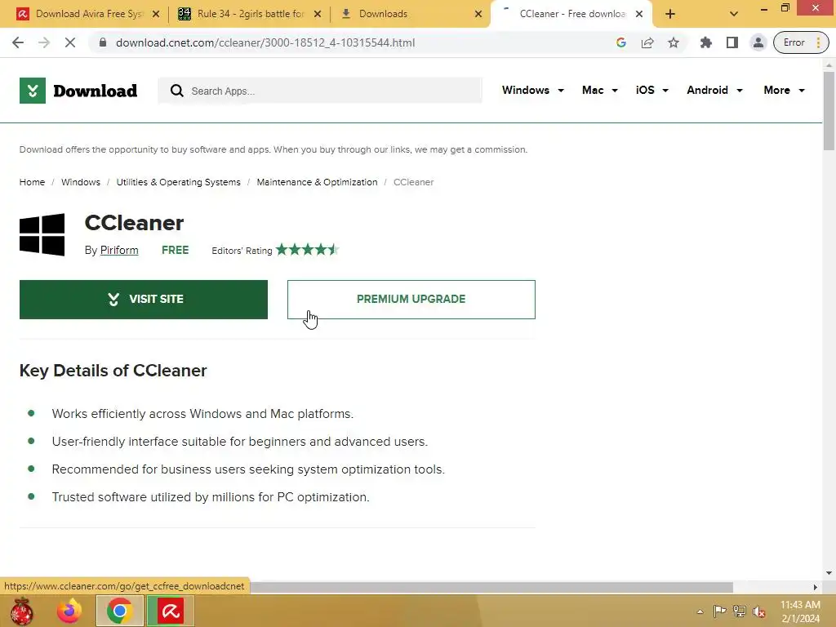Open the Windows breadcrumb link

click(81, 182)
